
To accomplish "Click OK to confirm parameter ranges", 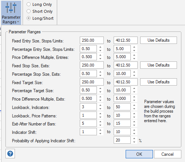I will click(x=139, y=154).
